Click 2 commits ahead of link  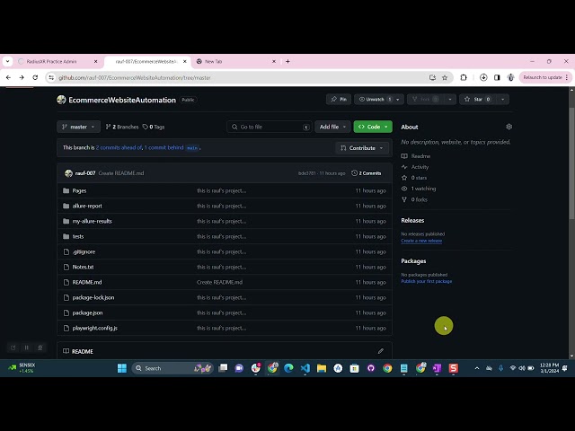coord(119,147)
